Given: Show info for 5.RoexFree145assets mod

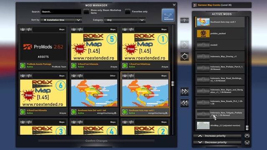Looking at the screenshot, I should tap(80, 30).
